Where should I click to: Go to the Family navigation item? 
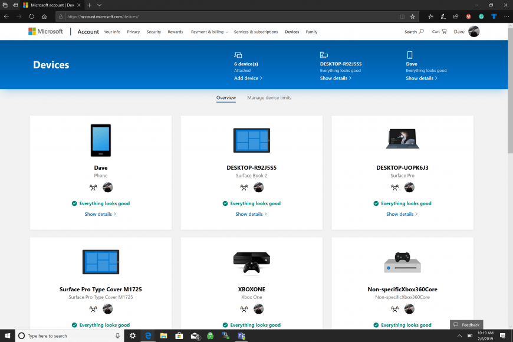pos(311,32)
